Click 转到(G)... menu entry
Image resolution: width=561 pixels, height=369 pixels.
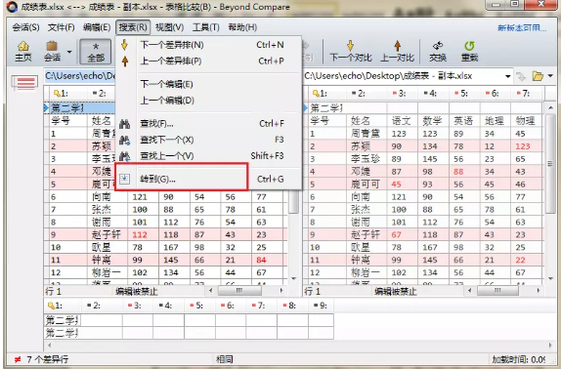coord(208,179)
